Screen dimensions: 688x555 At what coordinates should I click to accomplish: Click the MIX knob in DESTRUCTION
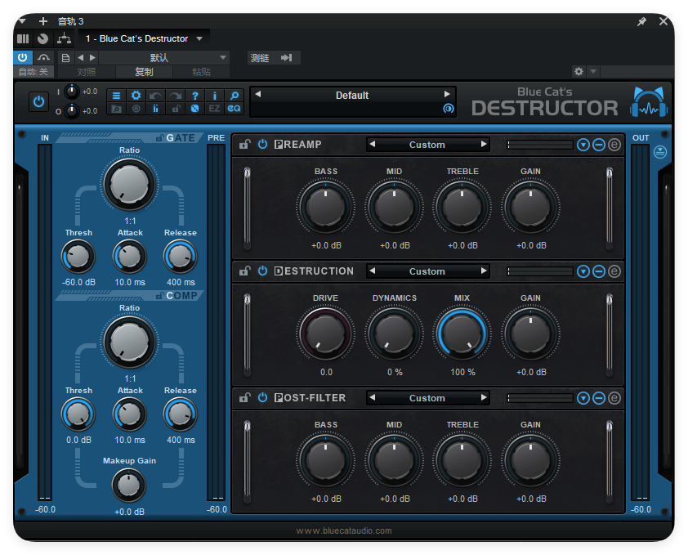pyautogui.click(x=462, y=334)
